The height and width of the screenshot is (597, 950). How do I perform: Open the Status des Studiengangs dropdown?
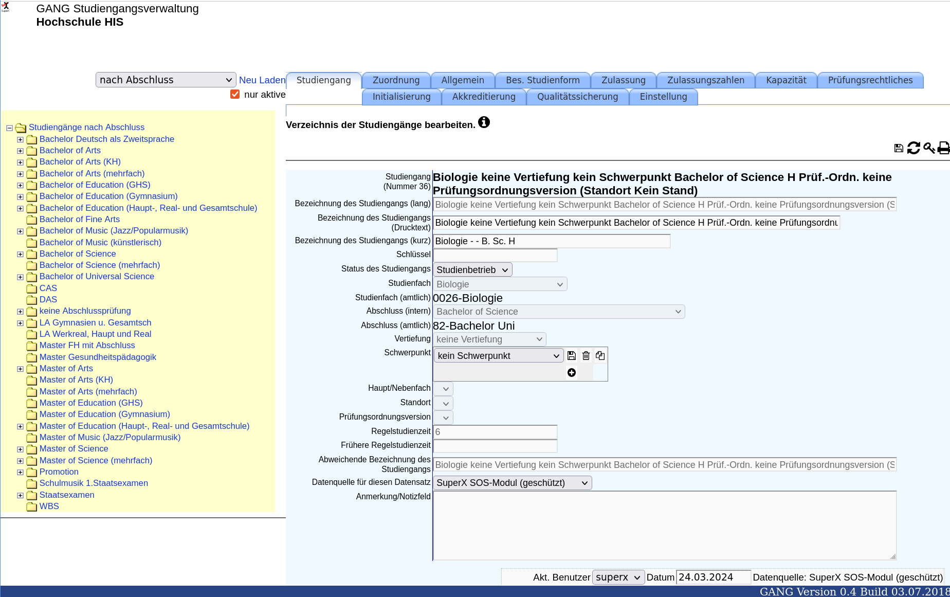point(472,270)
